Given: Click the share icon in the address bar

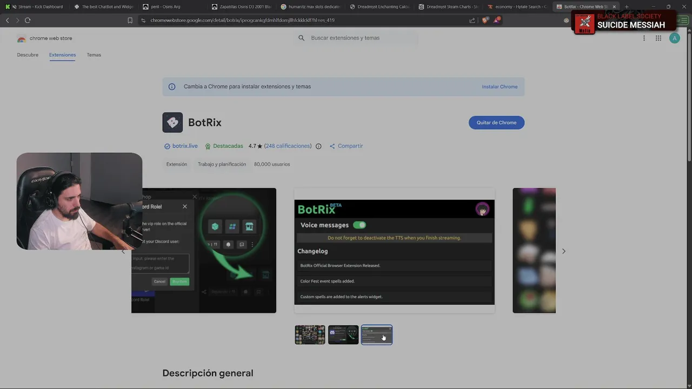Looking at the screenshot, I should (x=472, y=20).
